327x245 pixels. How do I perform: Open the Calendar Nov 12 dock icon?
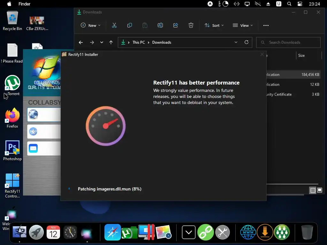click(x=53, y=232)
